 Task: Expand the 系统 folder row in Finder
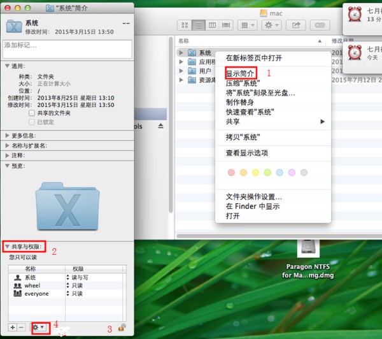pyautogui.click(x=181, y=52)
